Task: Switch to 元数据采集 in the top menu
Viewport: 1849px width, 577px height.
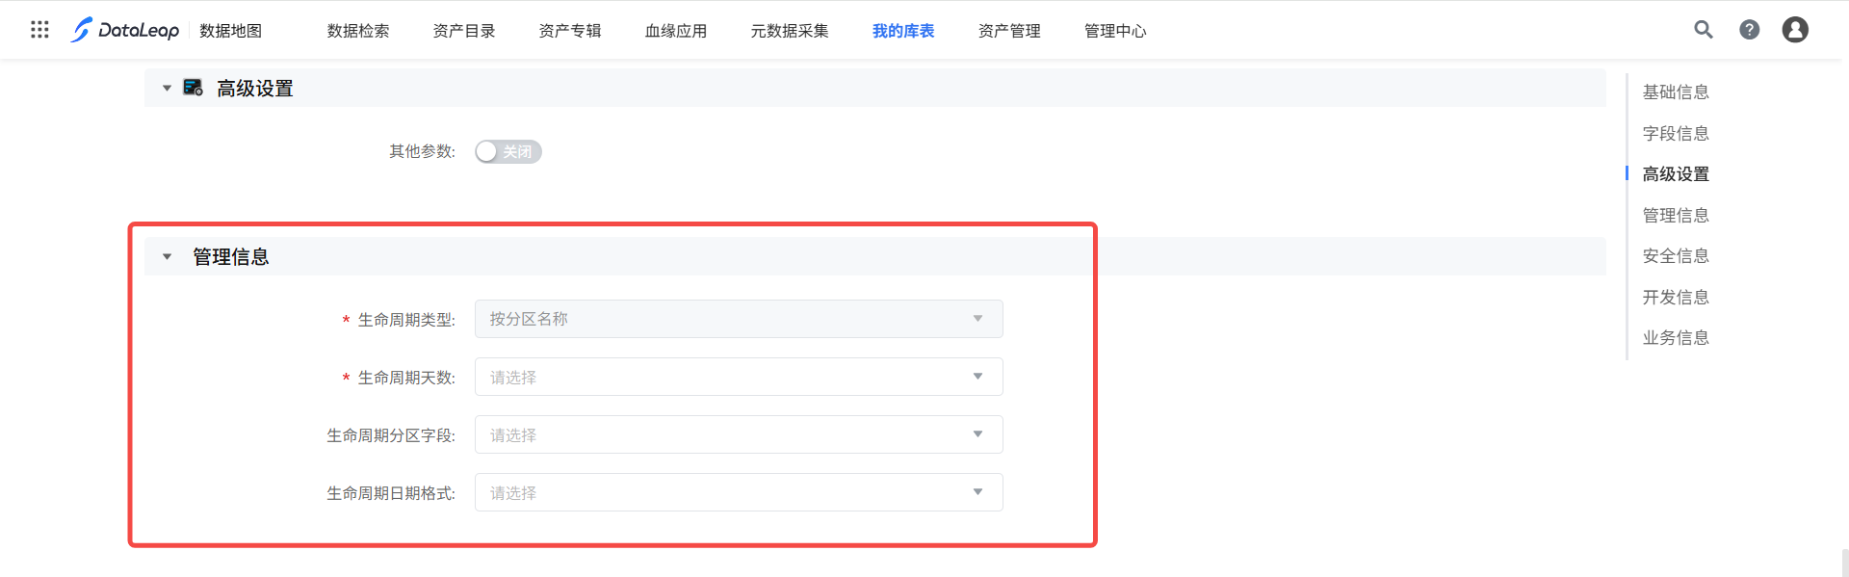Action: click(790, 31)
